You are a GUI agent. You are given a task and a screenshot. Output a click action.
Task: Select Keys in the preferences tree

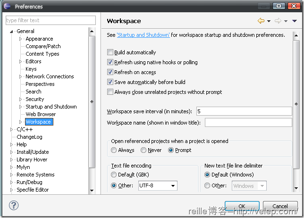pyautogui.click(x=31, y=69)
